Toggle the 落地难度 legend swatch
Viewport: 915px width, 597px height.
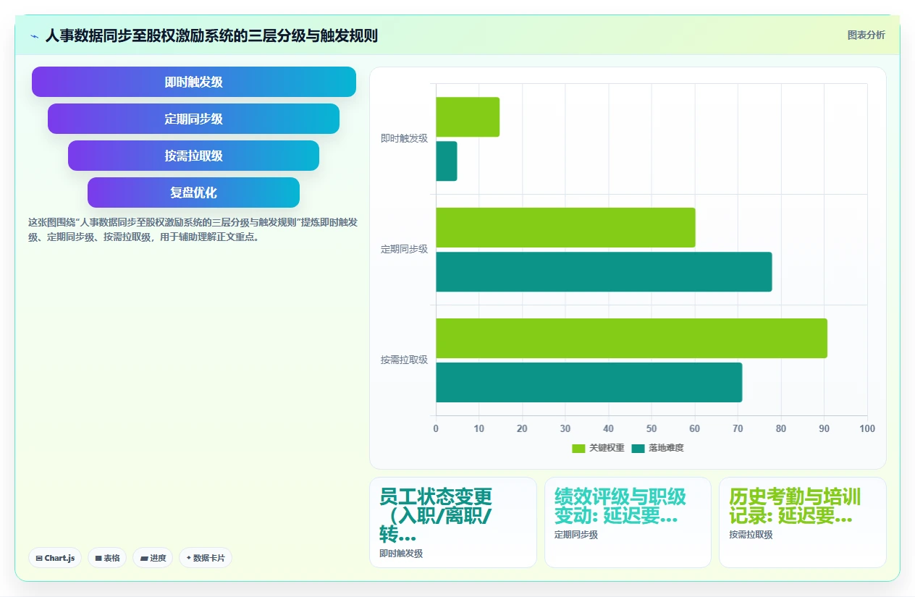pos(638,449)
